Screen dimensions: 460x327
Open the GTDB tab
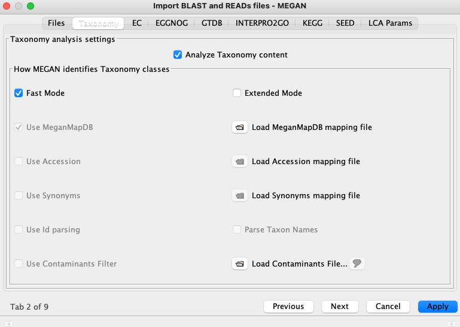pos(212,23)
